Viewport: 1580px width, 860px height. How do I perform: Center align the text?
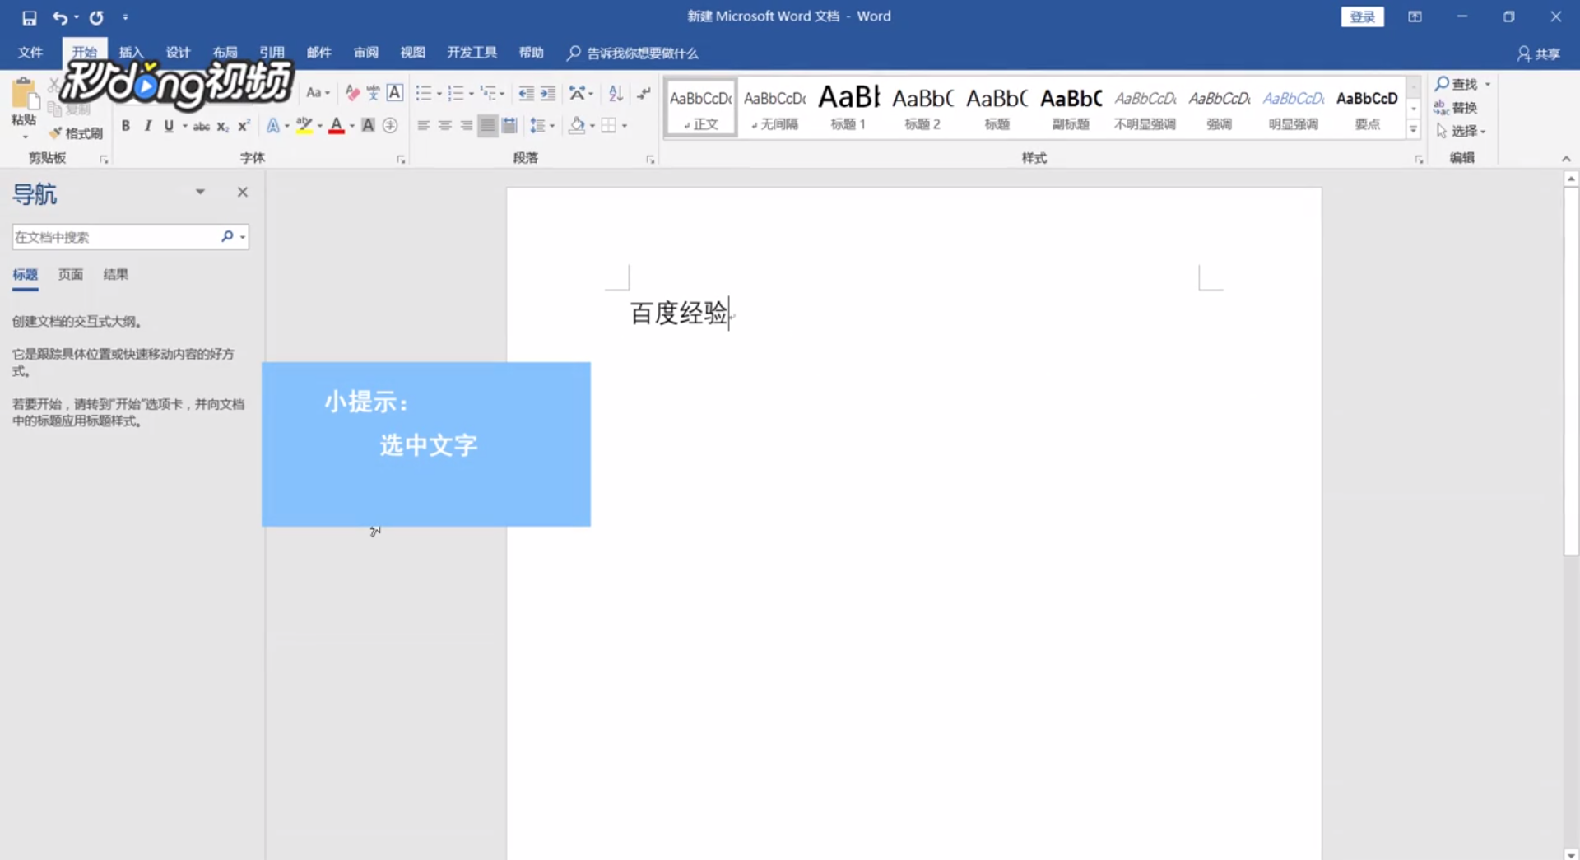[x=444, y=126]
